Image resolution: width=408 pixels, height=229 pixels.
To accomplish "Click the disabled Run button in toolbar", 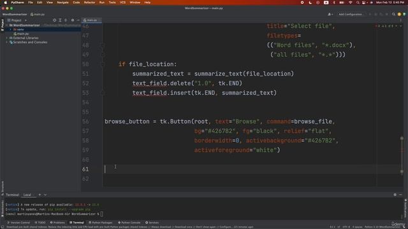I will click(x=370, y=14).
